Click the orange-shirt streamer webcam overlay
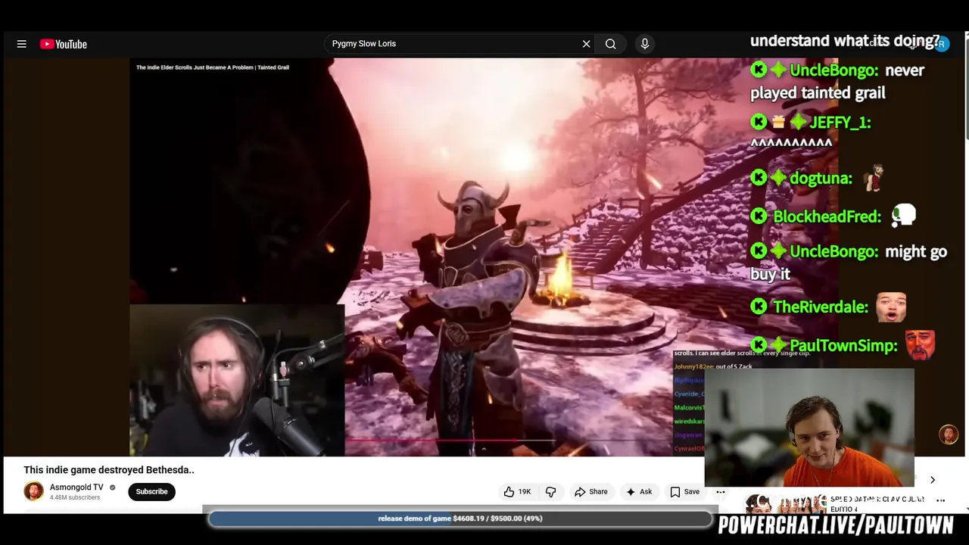Image resolution: width=969 pixels, height=545 pixels. tap(809, 428)
